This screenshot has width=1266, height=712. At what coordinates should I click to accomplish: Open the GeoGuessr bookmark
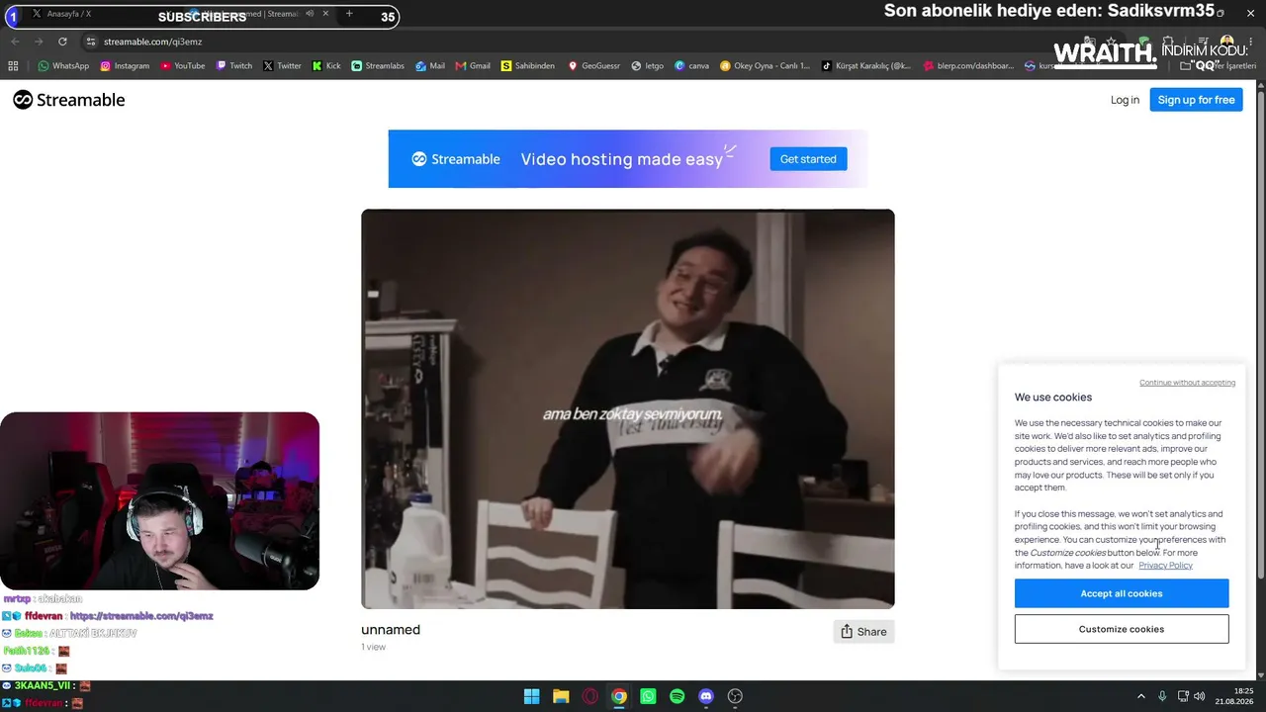[593, 66]
